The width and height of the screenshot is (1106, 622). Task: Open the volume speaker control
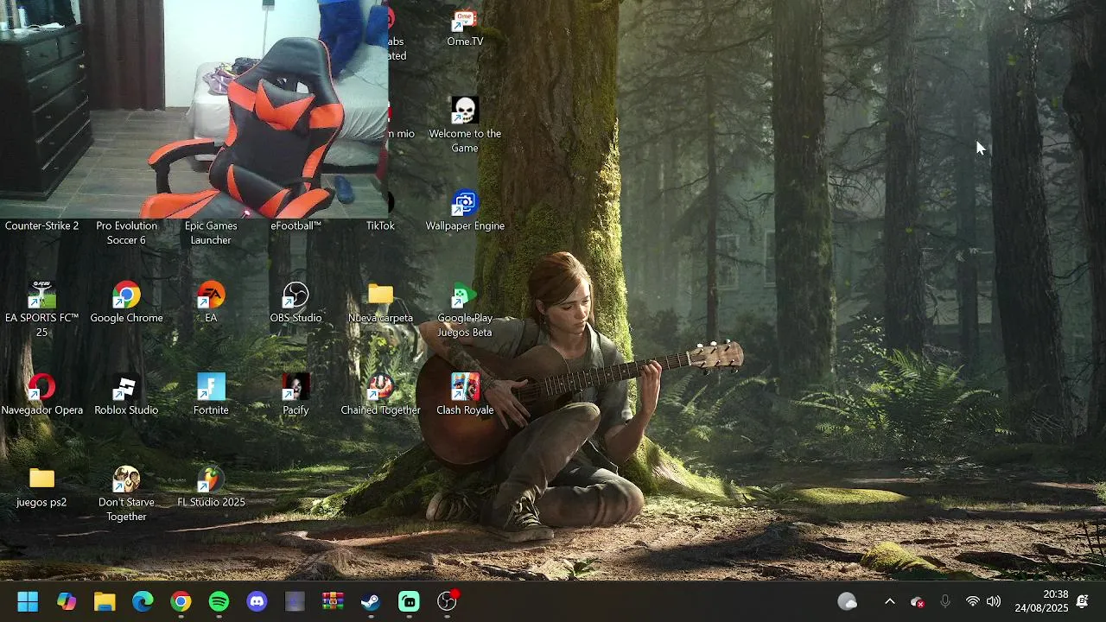pyautogui.click(x=994, y=601)
